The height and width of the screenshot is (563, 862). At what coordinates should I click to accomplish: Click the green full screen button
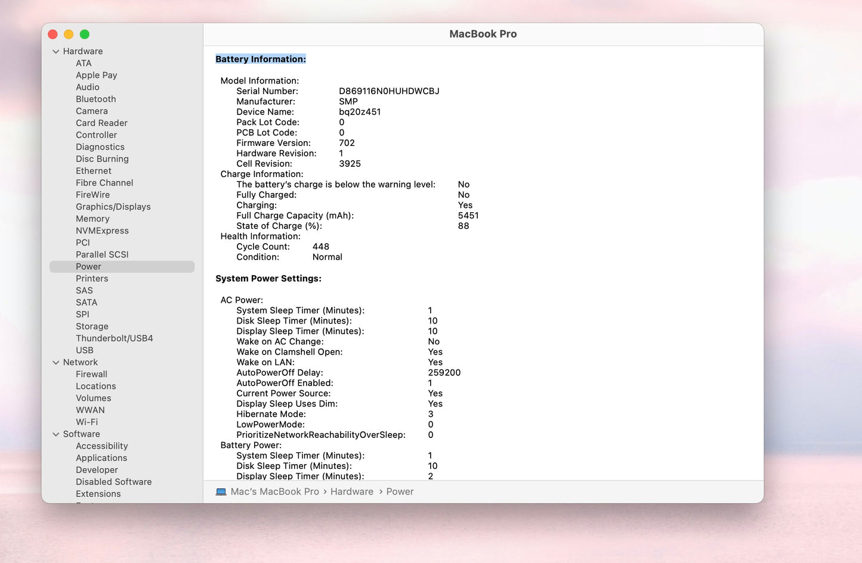coord(85,35)
